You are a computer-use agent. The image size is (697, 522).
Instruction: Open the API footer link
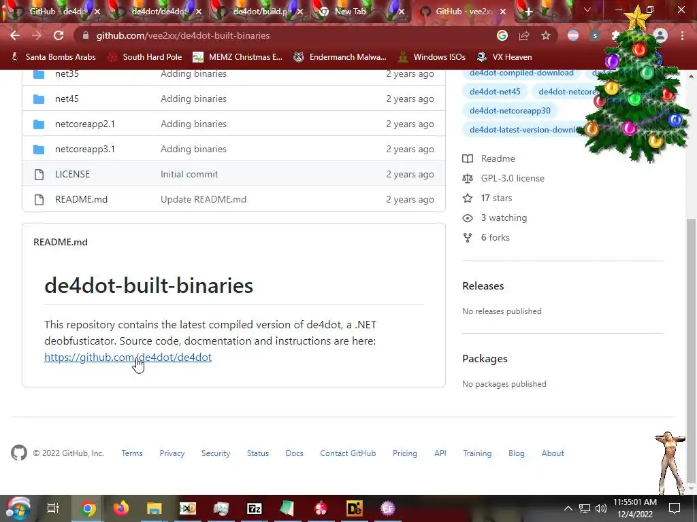[440, 453]
